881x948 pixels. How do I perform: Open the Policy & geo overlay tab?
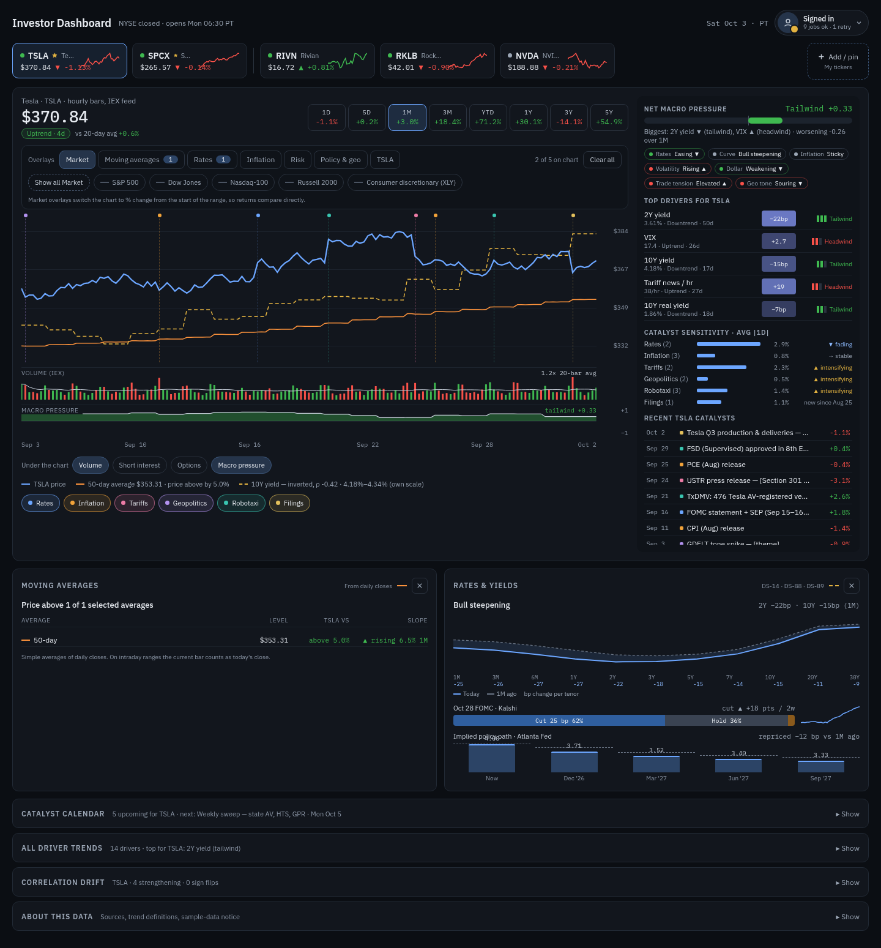coord(341,160)
